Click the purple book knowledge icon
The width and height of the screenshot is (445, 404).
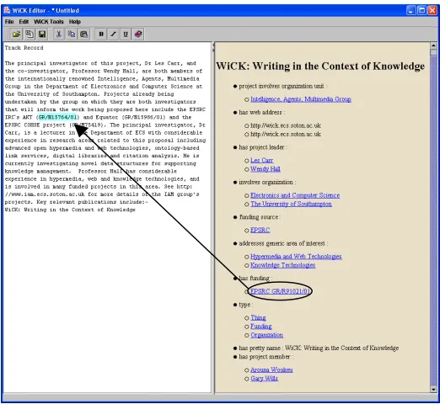[138, 35]
